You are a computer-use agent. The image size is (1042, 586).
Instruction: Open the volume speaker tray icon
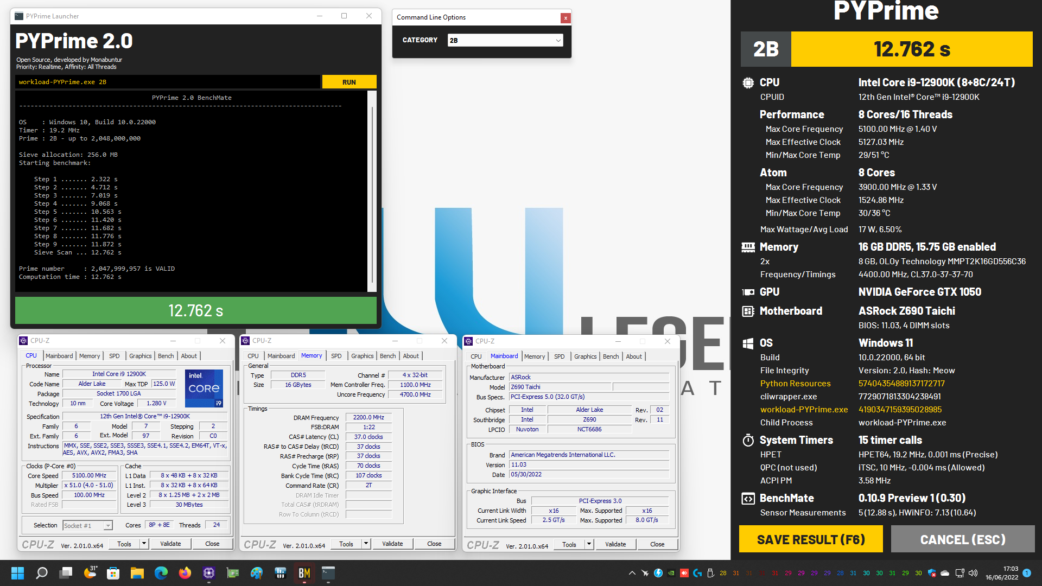click(x=973, y=573)
